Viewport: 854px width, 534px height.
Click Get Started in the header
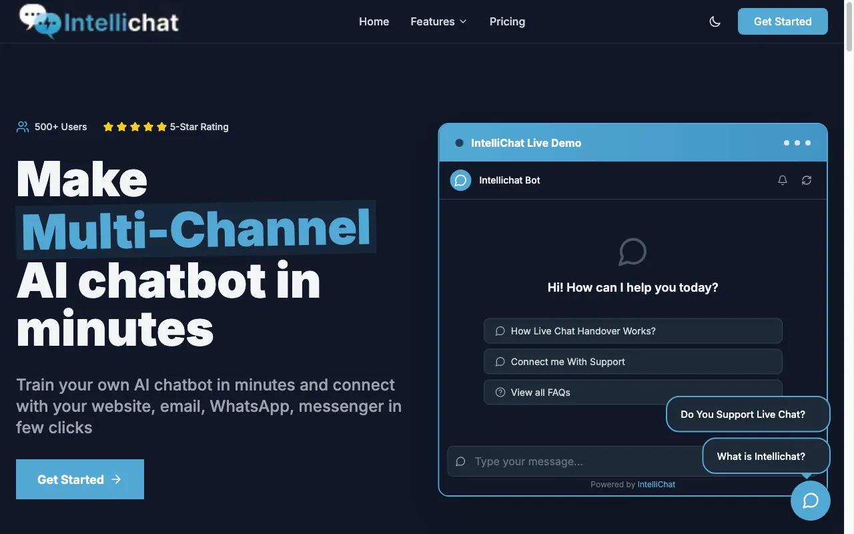click(x=783, y=21)
